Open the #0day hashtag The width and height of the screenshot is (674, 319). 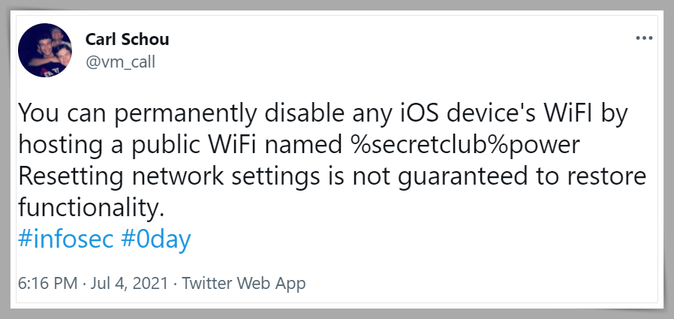155,239
